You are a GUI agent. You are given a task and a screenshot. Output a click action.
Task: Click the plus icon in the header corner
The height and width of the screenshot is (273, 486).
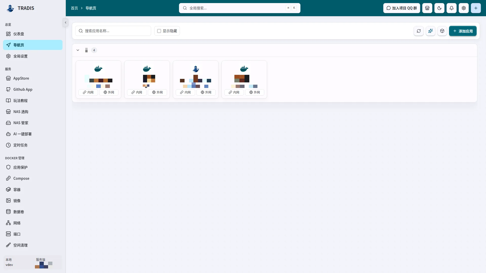click(476, 8)
